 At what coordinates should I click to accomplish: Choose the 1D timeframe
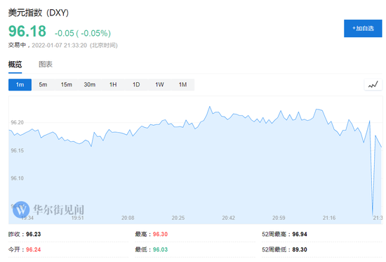136,85
